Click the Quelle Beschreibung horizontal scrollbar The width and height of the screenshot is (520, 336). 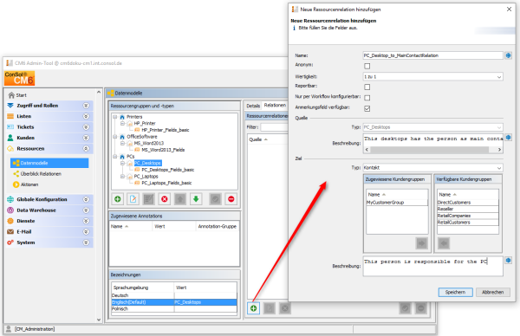coord(432,150)
